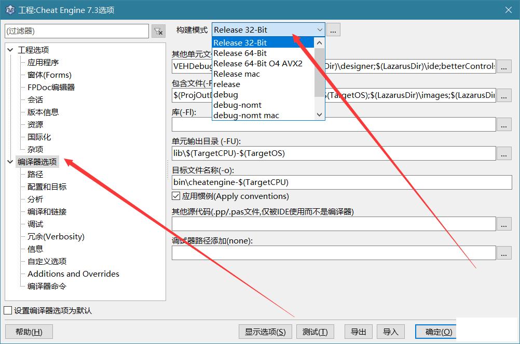
Task: Select 调试 tree item
Action: 35,224
